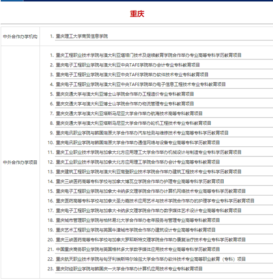273x279 pixels.
Task: Open the 重庆理工大学商贸信息学院 institution link
Action: coord(82,36)
